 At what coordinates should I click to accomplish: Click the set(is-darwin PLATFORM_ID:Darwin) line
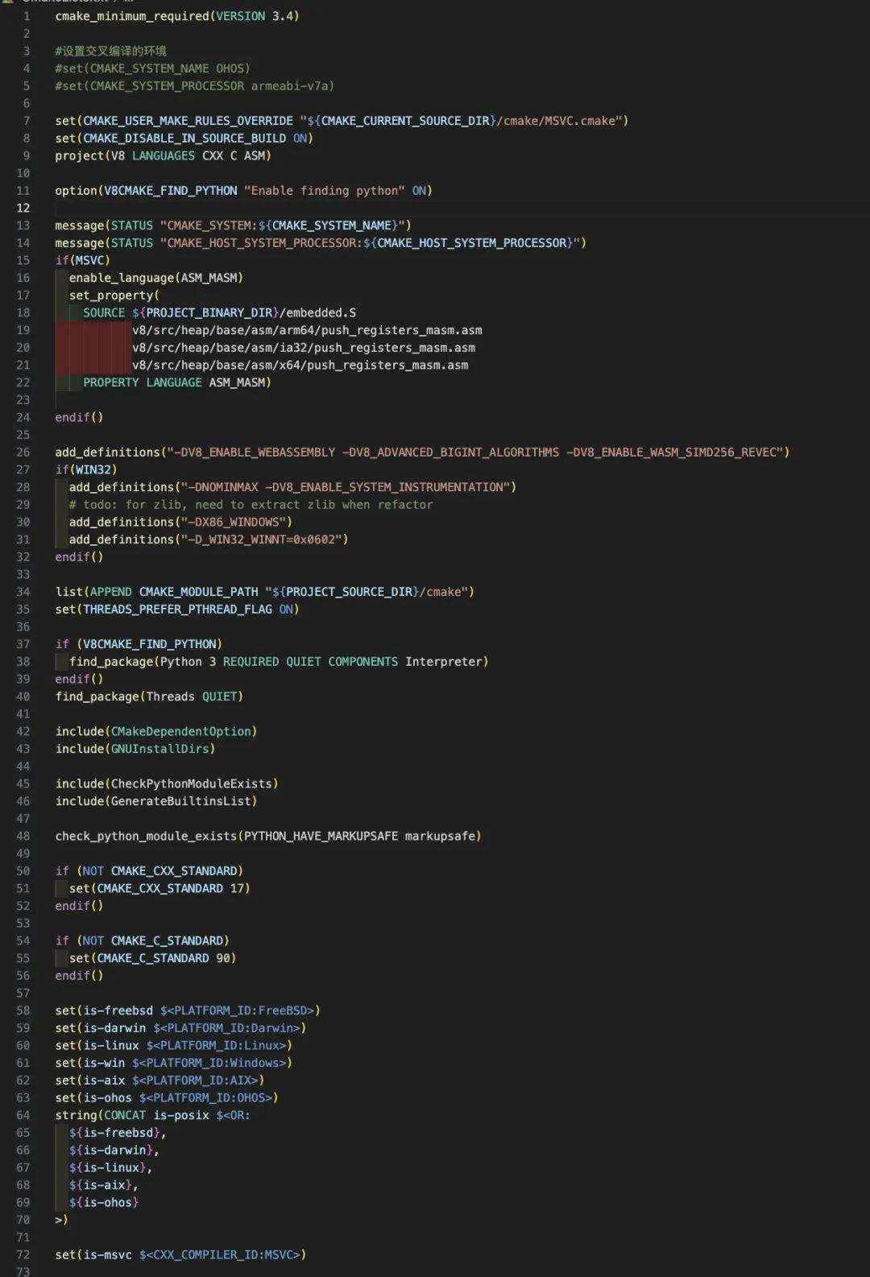point(180,1027)
